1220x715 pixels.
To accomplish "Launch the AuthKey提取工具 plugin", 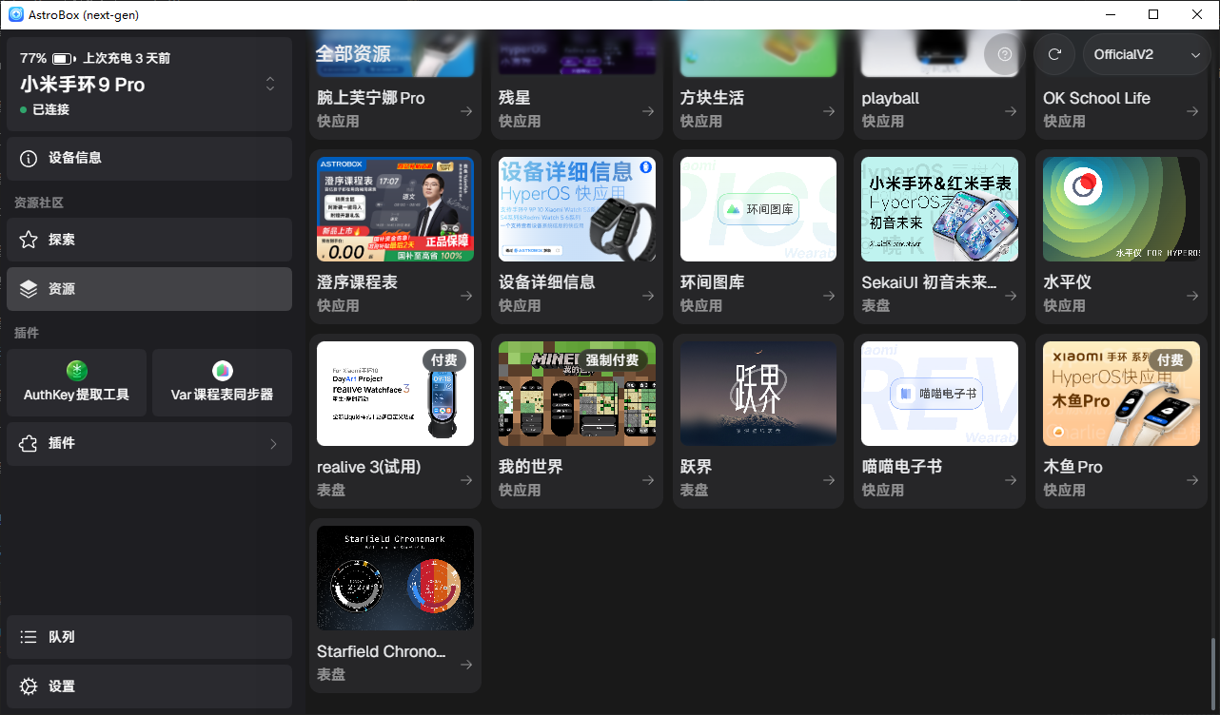I will tap(77, 382).
